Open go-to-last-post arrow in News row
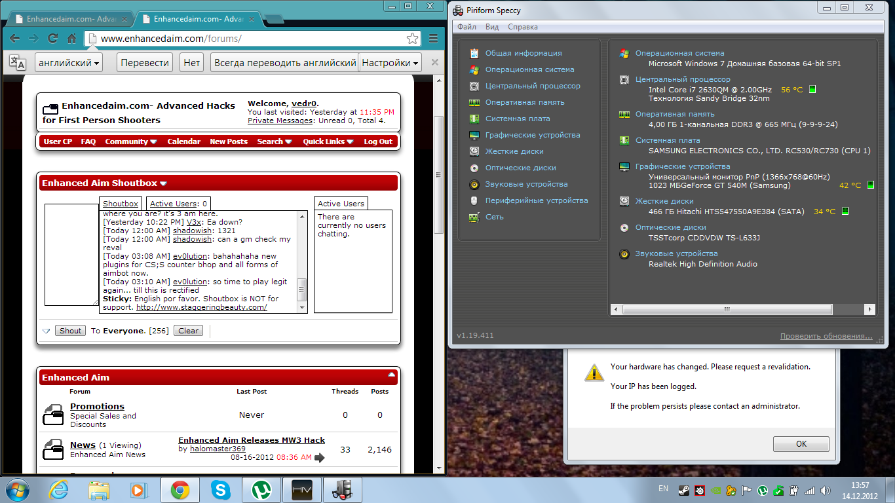 coord(320,457)
